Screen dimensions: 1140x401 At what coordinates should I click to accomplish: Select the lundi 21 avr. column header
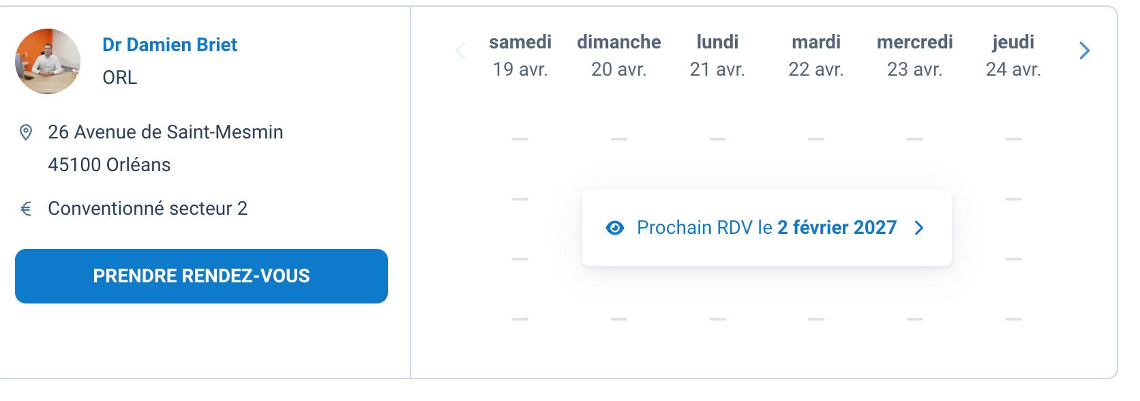tap(717, 55)
